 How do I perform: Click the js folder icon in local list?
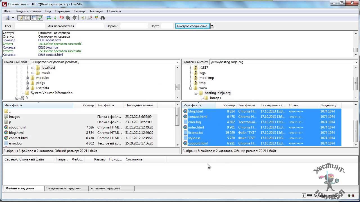[x=6, y=122]
